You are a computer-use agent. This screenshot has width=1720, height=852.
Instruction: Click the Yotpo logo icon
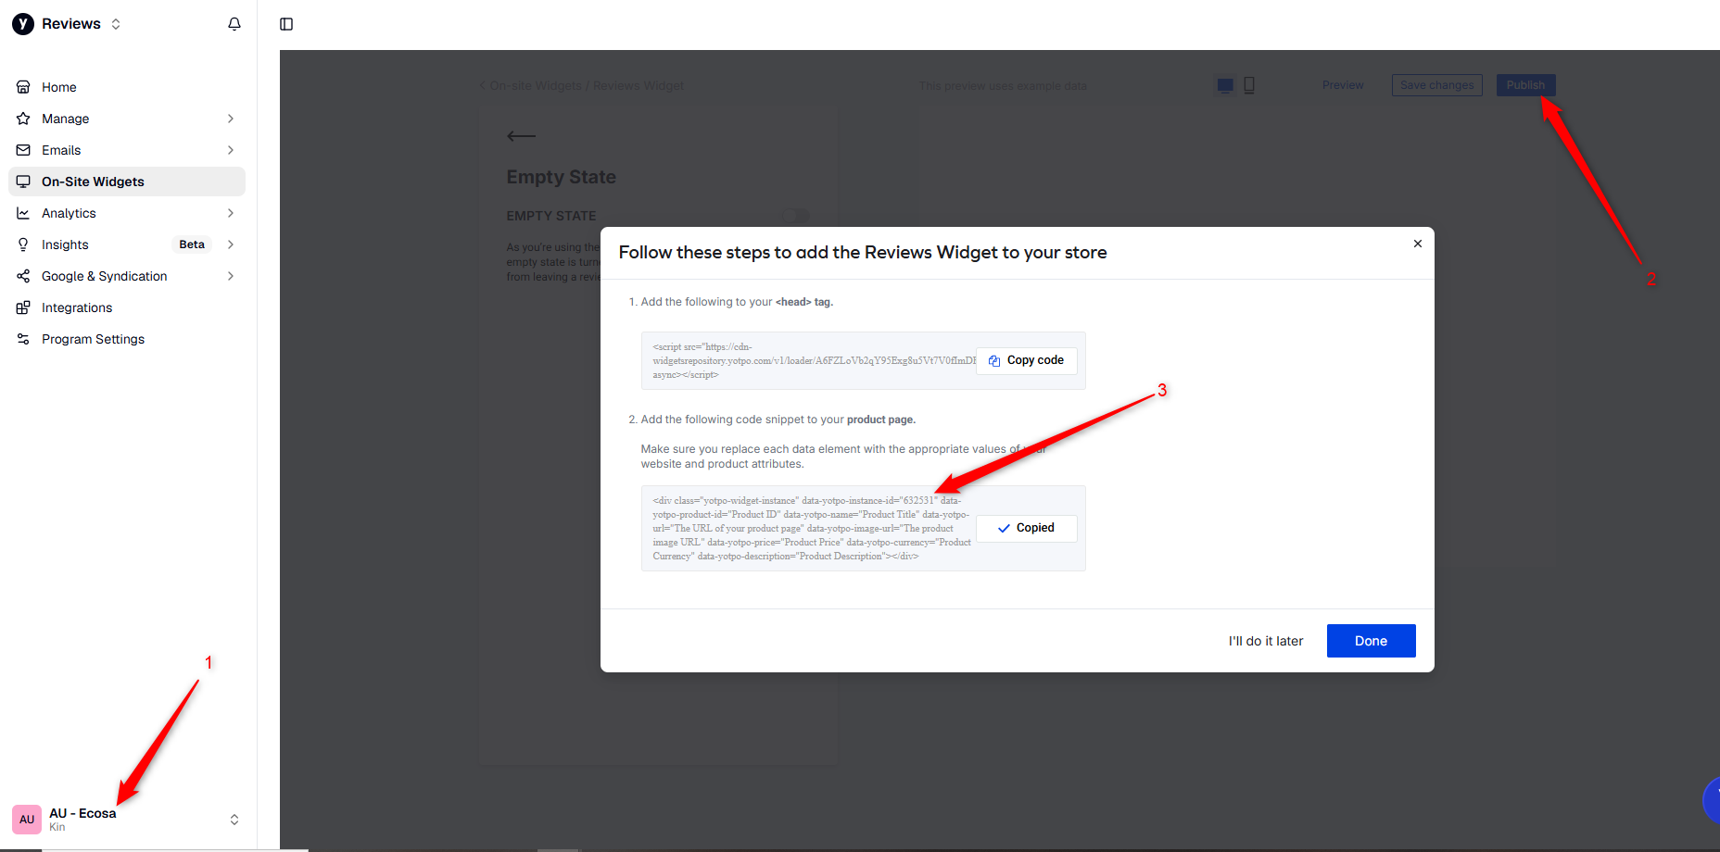point(23,24)
